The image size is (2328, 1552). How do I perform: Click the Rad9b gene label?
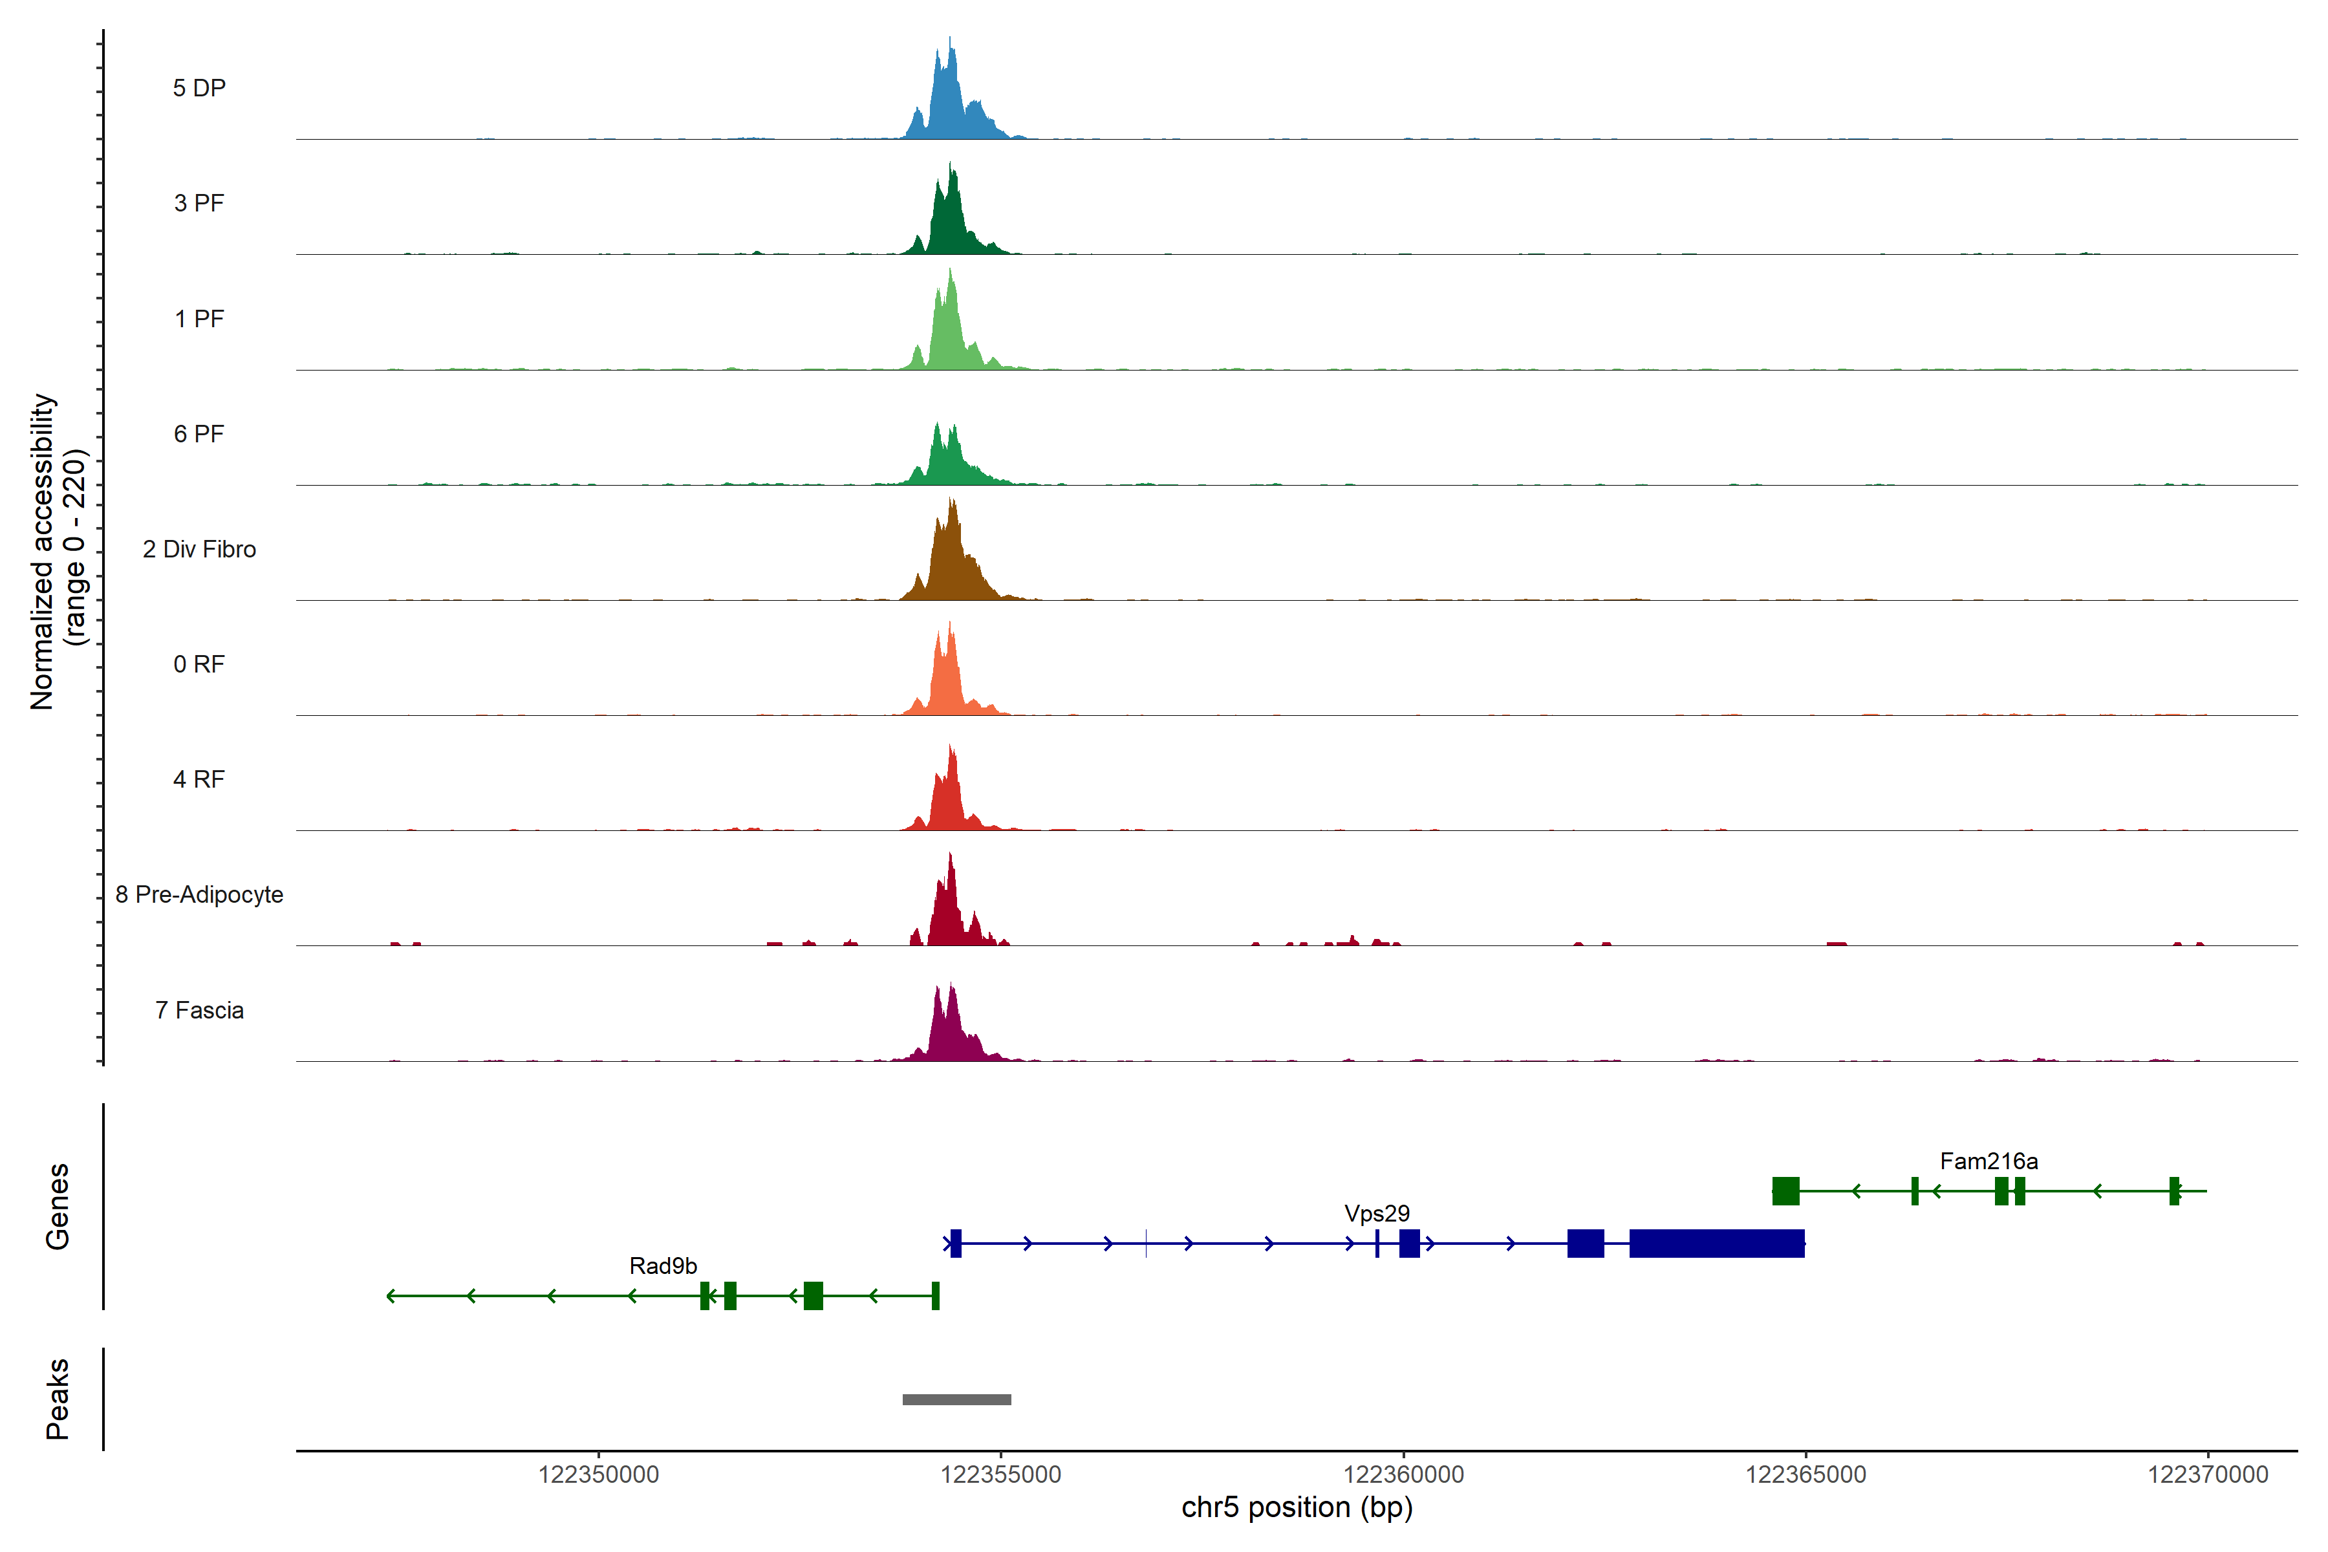[663, 1265]
